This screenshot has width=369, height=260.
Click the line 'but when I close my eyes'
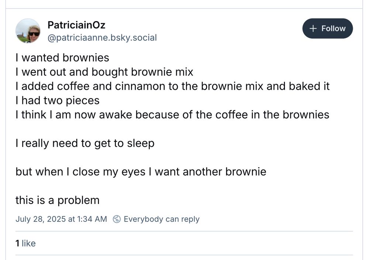(141, 172)
